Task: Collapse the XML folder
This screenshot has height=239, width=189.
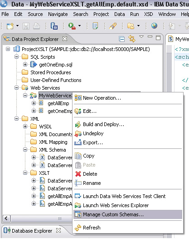Action: pos(17,119)
